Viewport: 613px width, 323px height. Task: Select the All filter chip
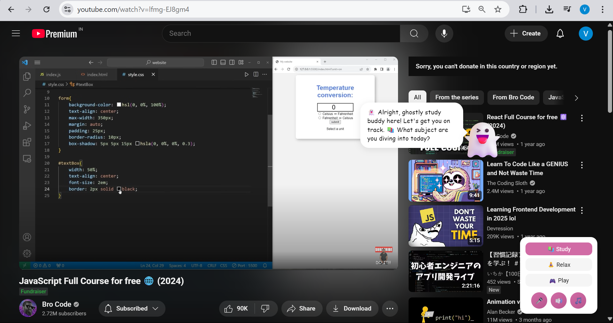(x=418, y=97)
